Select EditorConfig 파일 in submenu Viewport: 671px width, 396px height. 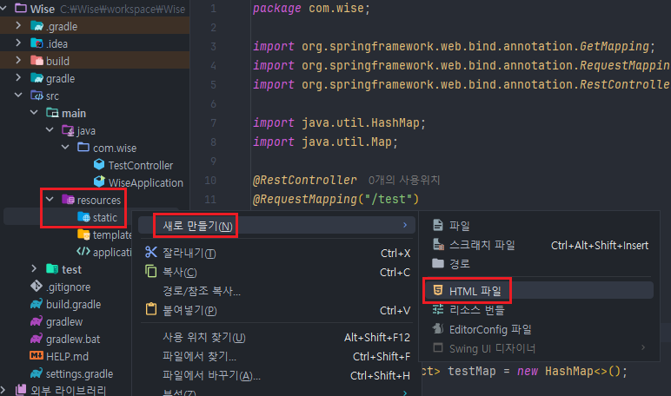pyautogui.click(x=539, y=329)
